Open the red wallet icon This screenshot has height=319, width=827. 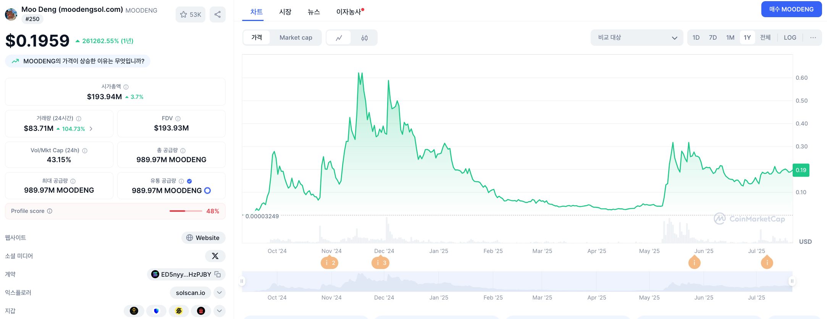click(201, 311)
